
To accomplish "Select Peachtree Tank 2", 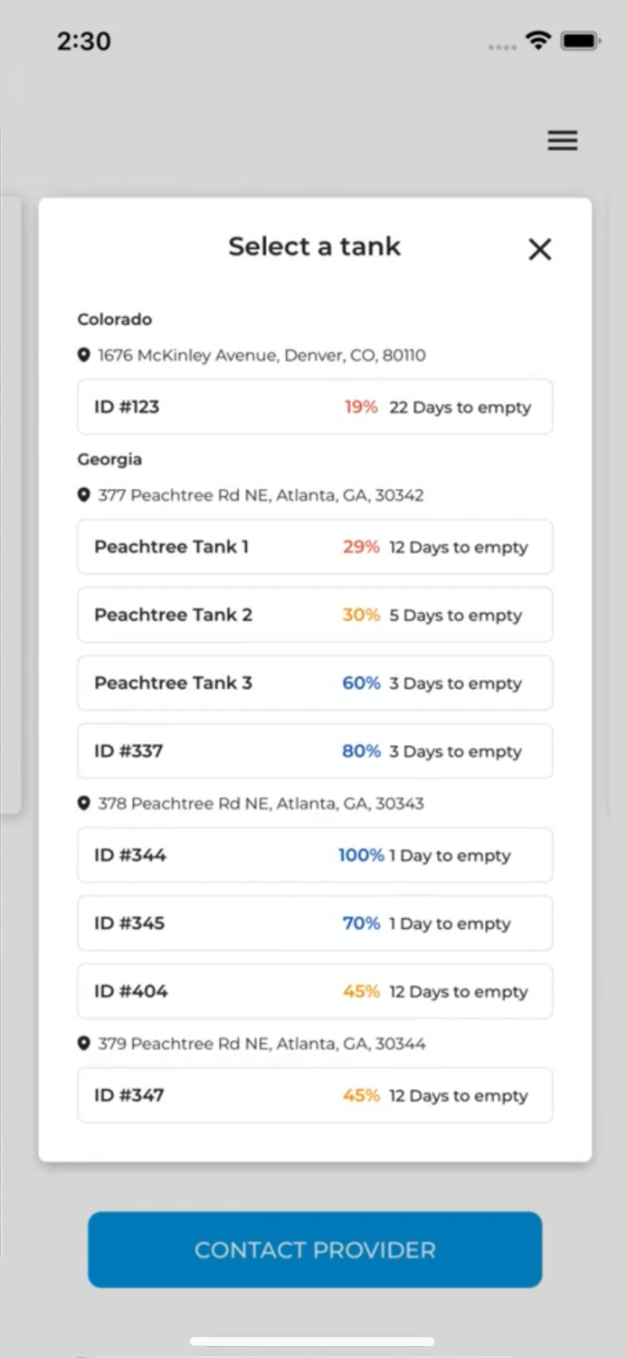I will pyautogui.click(x=315, y=615).
